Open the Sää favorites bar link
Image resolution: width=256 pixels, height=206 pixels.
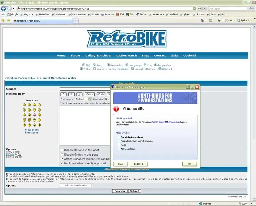[130, 14]
